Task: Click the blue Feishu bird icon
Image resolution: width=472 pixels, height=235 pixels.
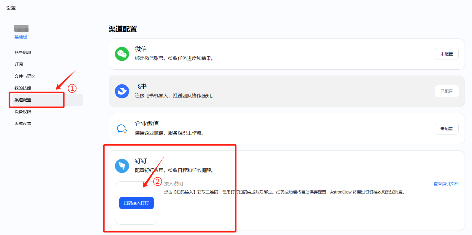Action: click(x=122, y=91)
